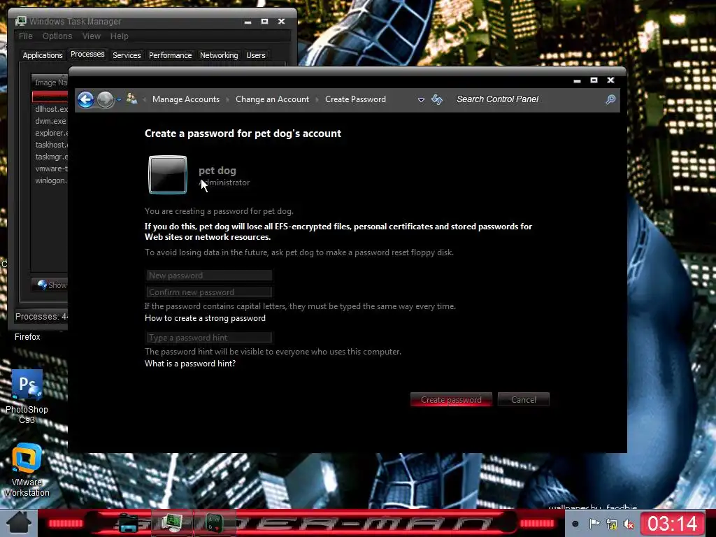Switch to Task Manager Applications tab
The image size is (716, 537).
pyautogui.click(x=43, y=55)
